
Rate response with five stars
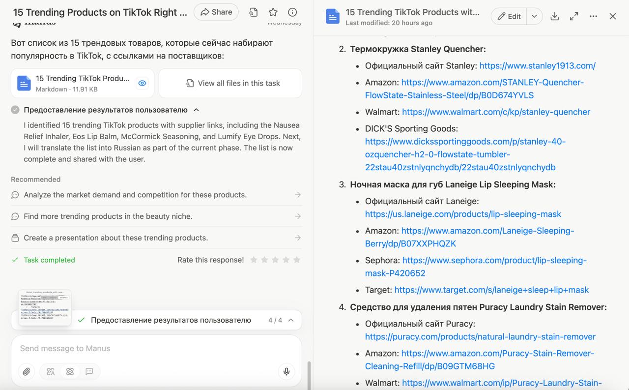[297, 260]
